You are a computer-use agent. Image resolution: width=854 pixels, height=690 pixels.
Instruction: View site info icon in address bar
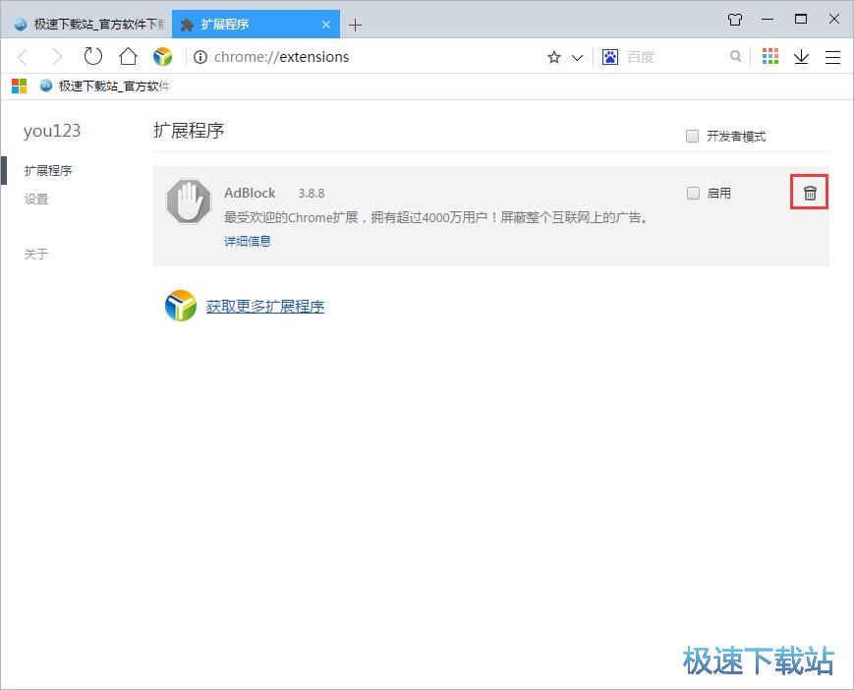[x=200, y=57]
